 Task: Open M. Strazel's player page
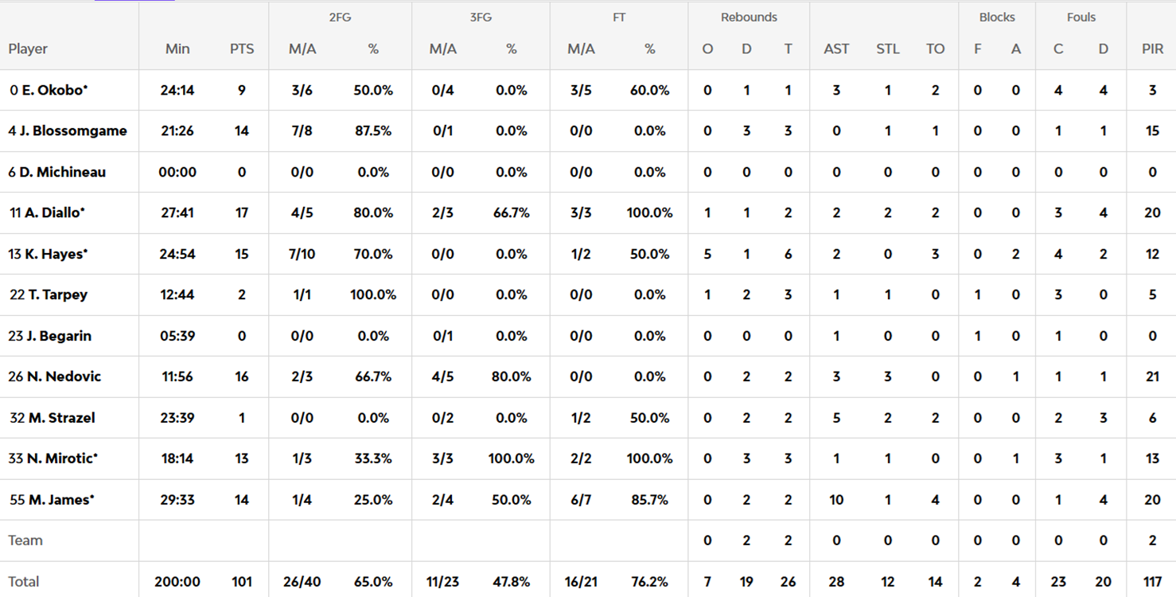pos(61,418)
